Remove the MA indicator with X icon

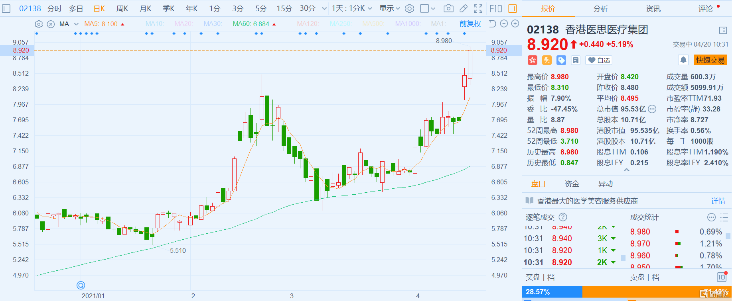(51, 24)
